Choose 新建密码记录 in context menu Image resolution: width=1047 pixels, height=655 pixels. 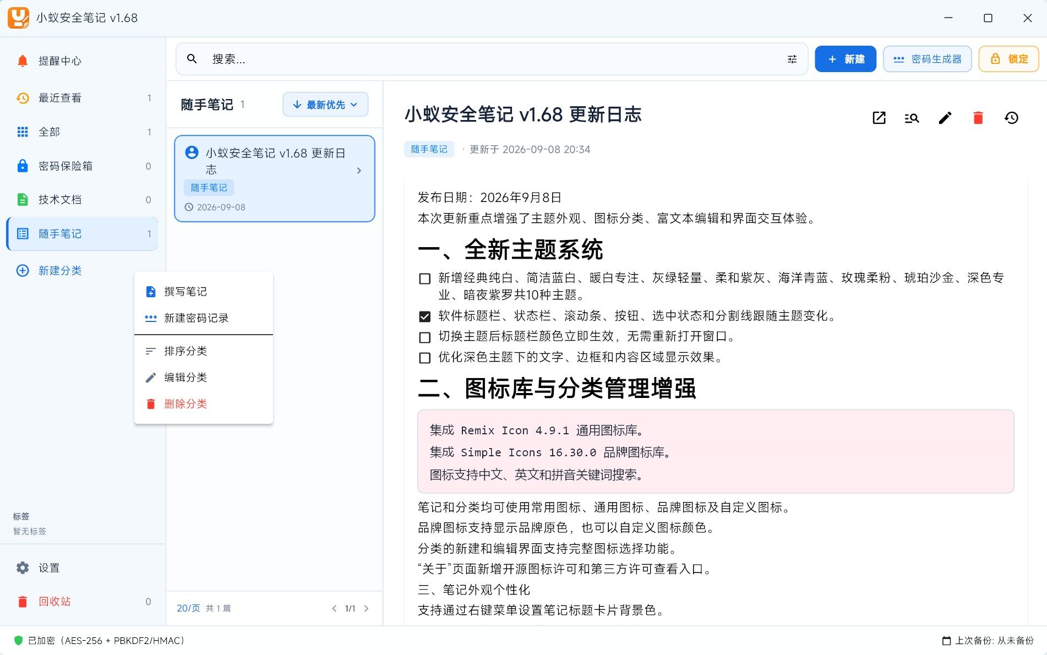204,318
